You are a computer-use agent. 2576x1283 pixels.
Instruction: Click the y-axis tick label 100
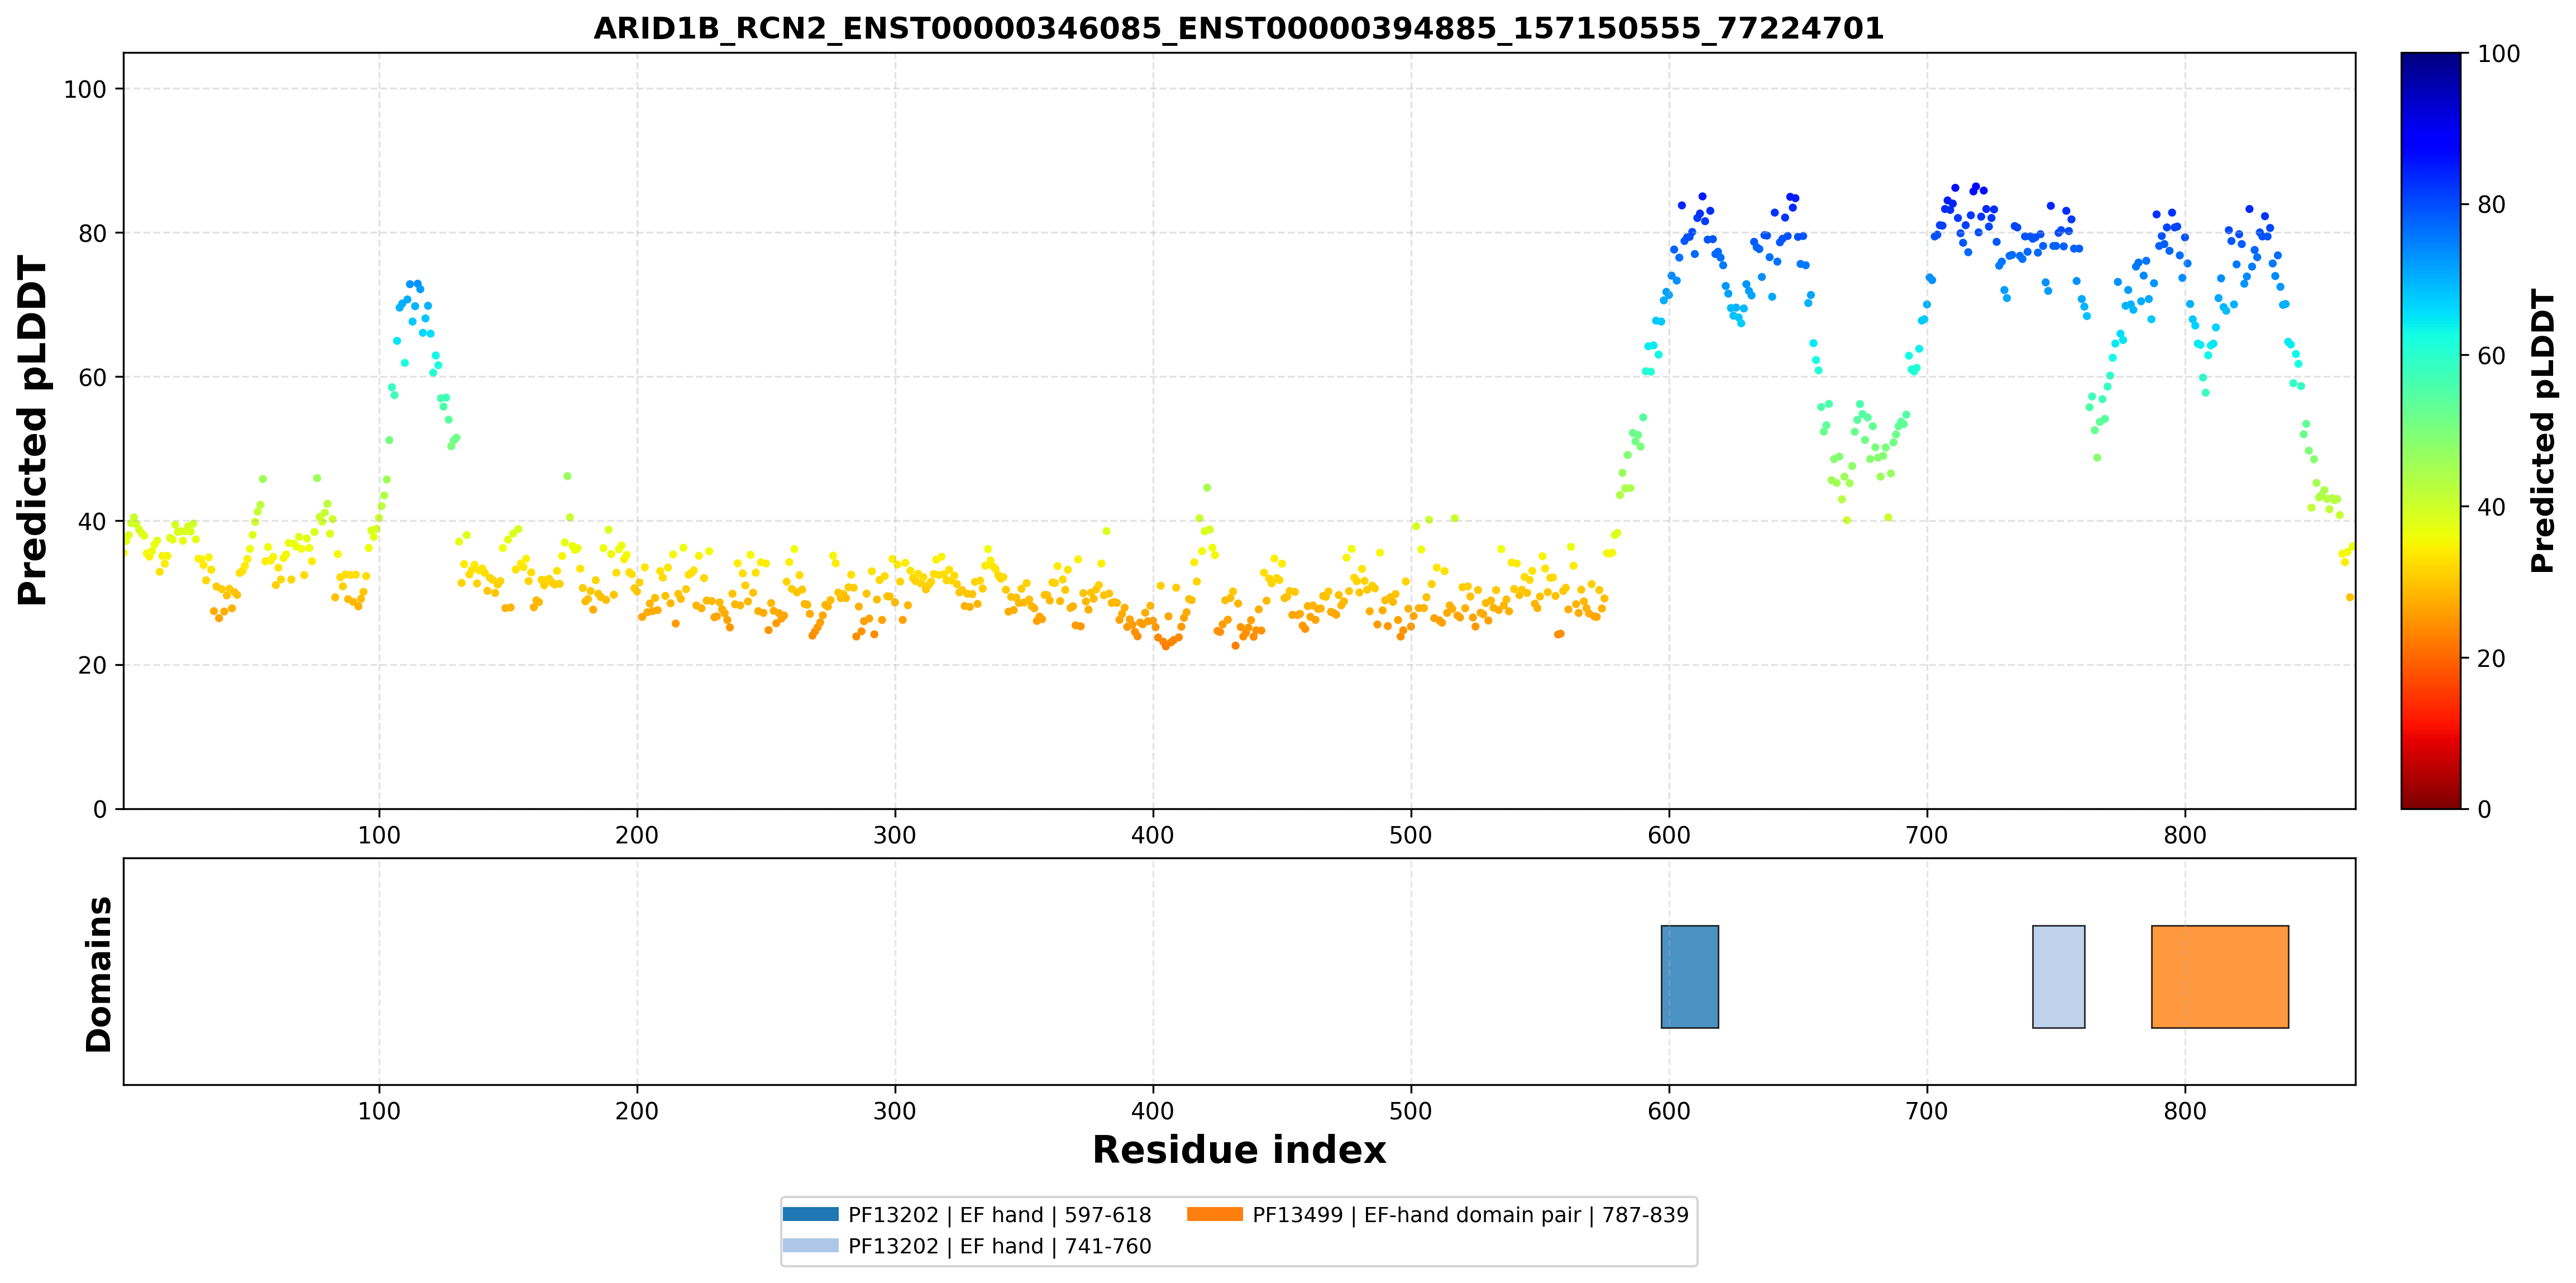[85, 89]
